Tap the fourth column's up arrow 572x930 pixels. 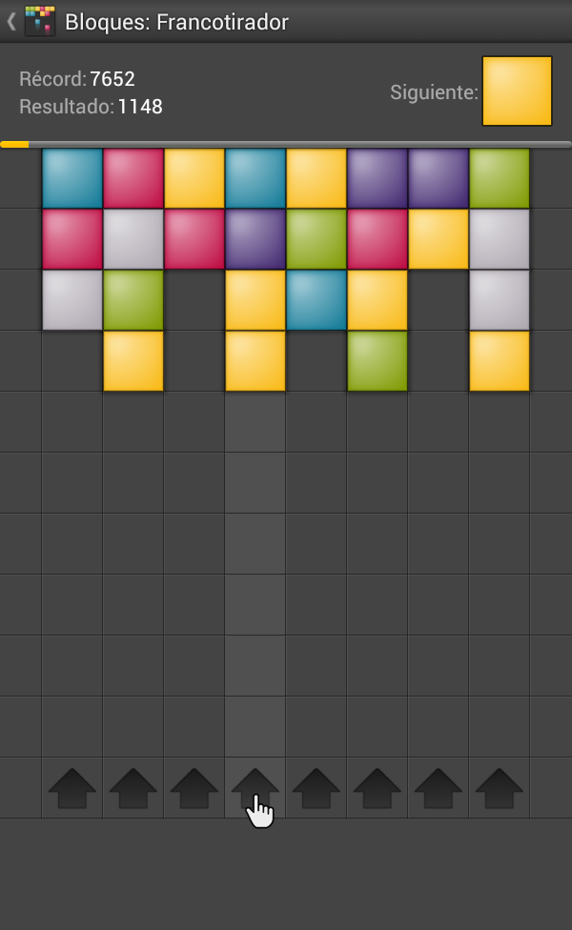[x=255, y=788]
